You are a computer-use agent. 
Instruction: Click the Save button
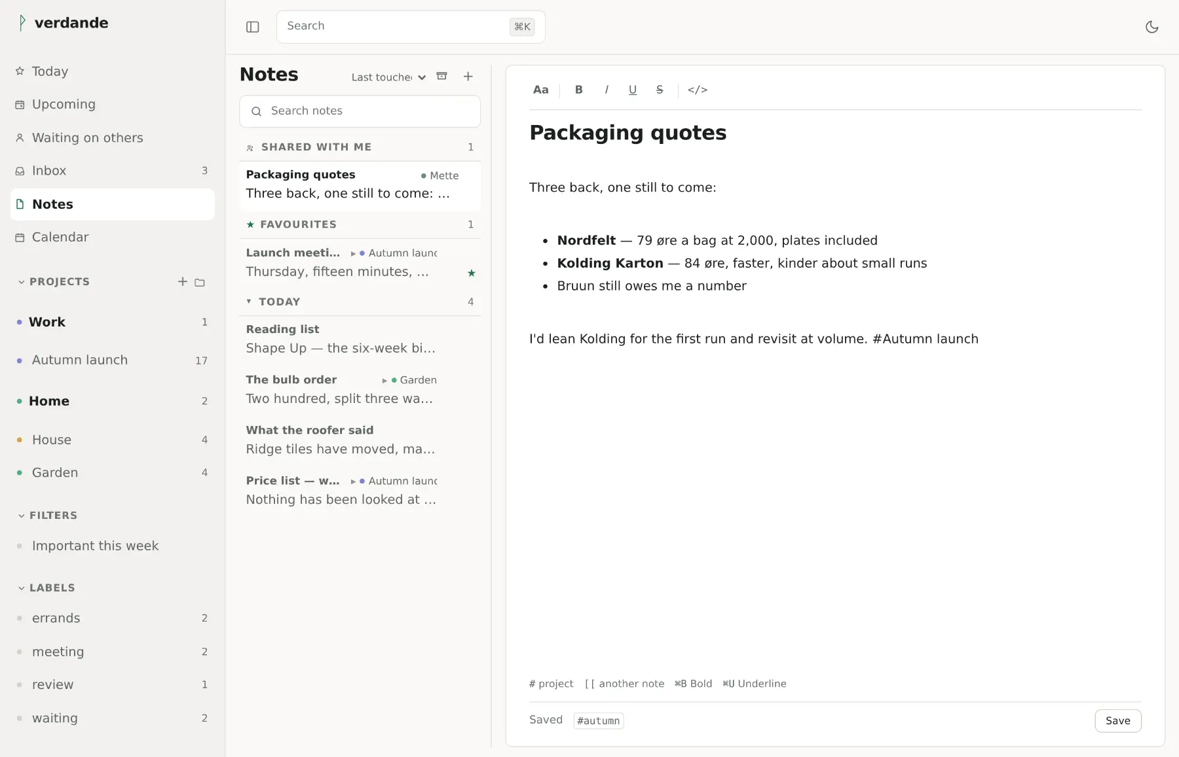point(1118,720)
